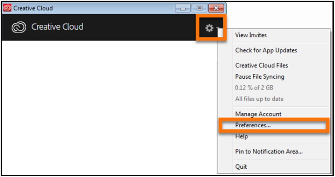Select the Help menu entry
The height and width of the screenshot is (177, 335).
(241, 137)
